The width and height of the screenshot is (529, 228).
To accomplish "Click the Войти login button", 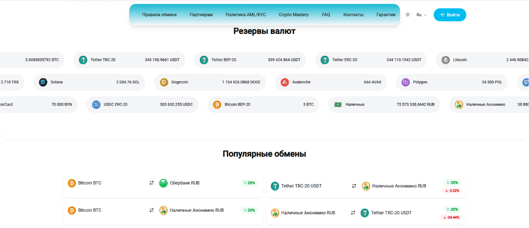I will tap(450, 15).
